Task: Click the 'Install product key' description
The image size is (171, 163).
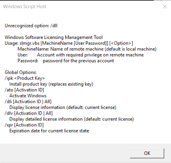Action: tap(51, 84)
